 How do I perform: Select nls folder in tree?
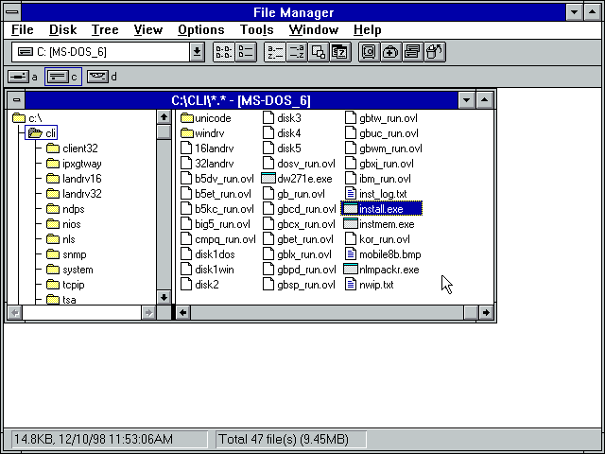[x=60, y=239]
